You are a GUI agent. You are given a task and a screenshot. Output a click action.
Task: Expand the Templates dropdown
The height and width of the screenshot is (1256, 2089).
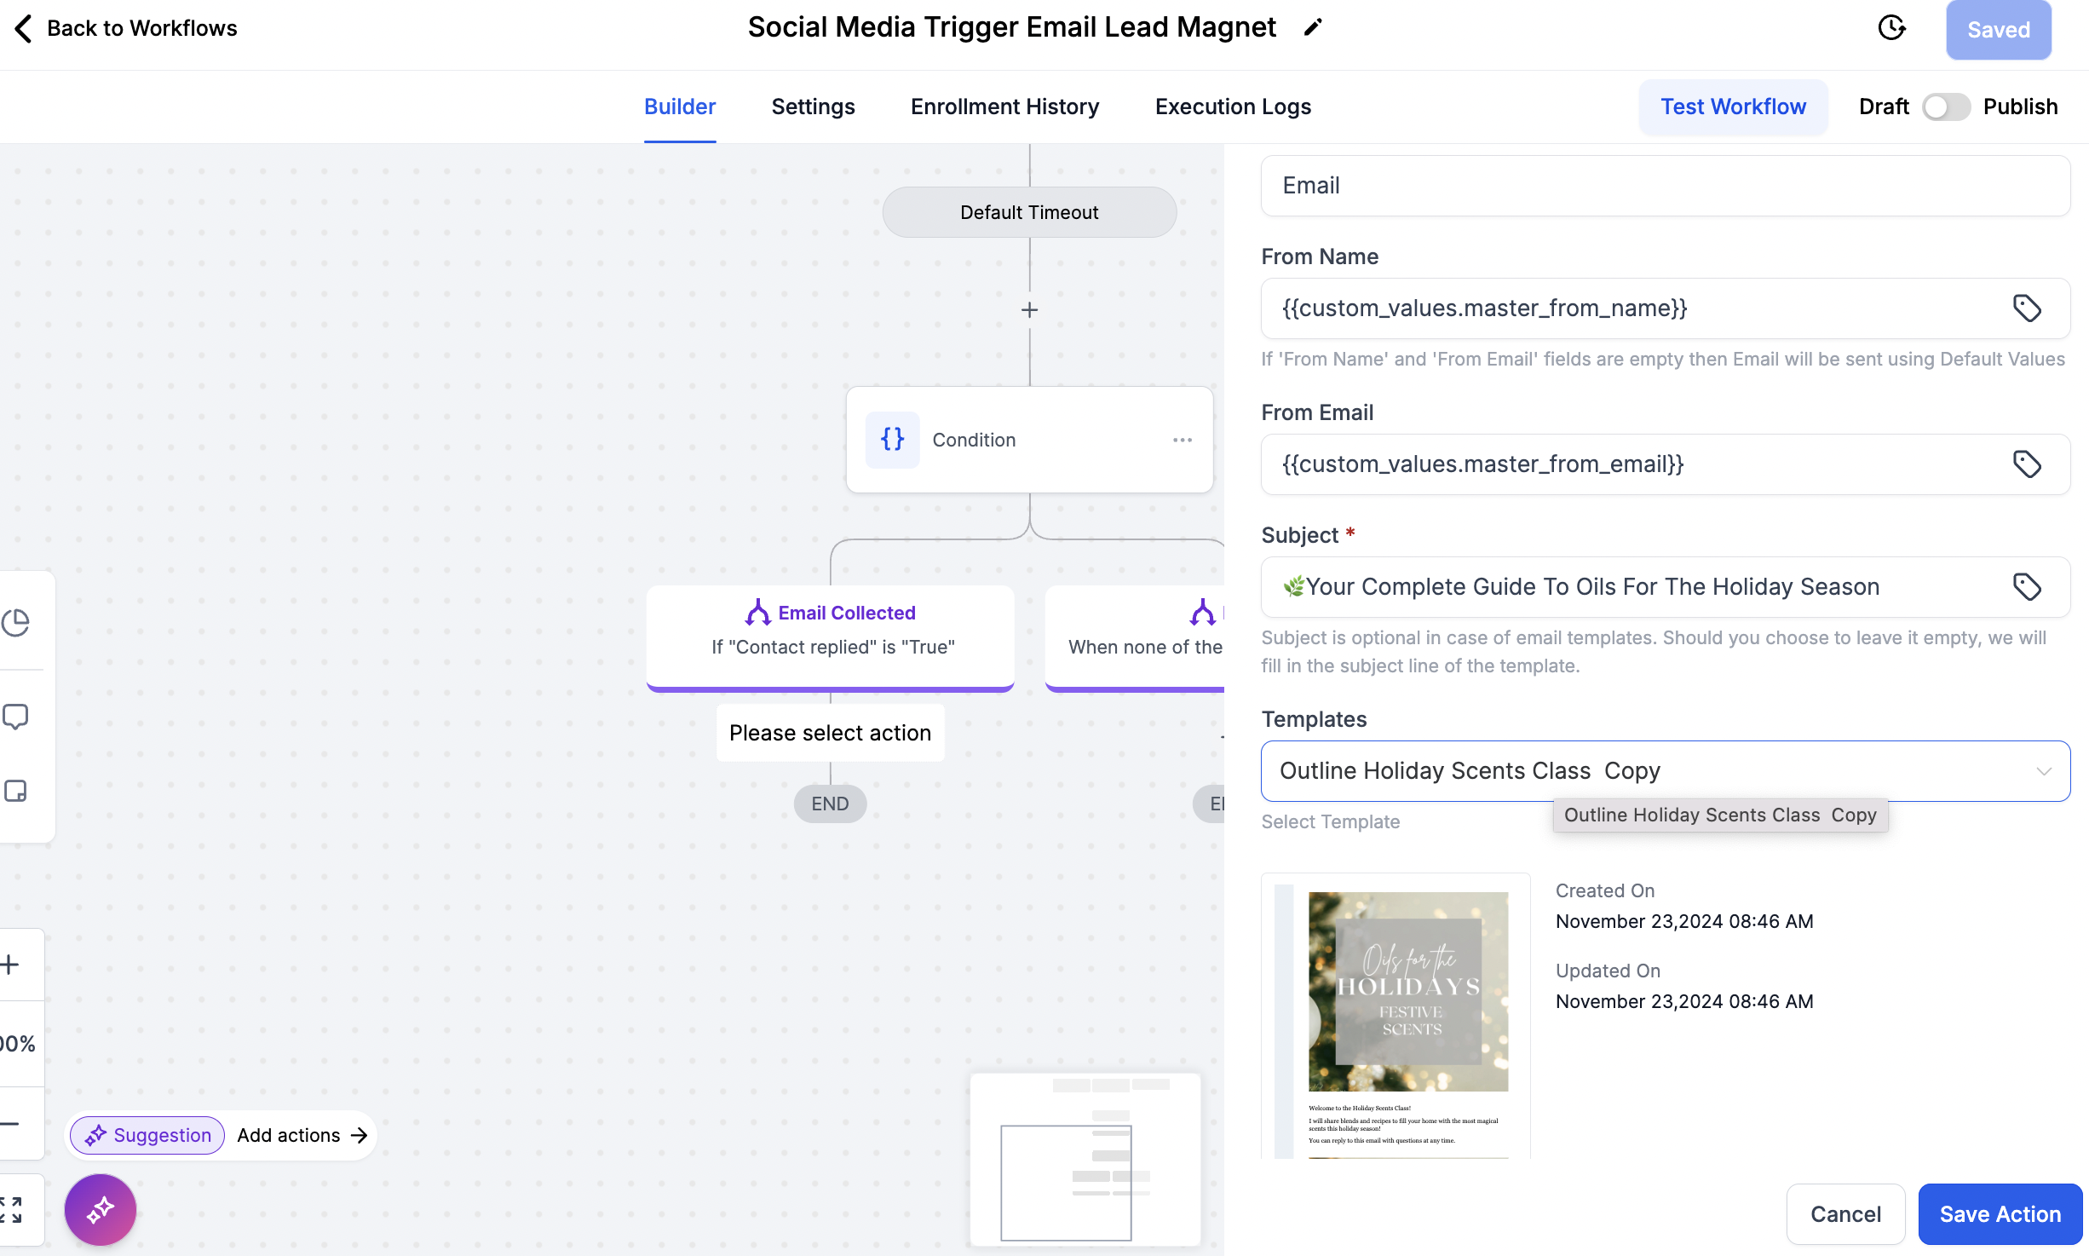(2042, 771)
